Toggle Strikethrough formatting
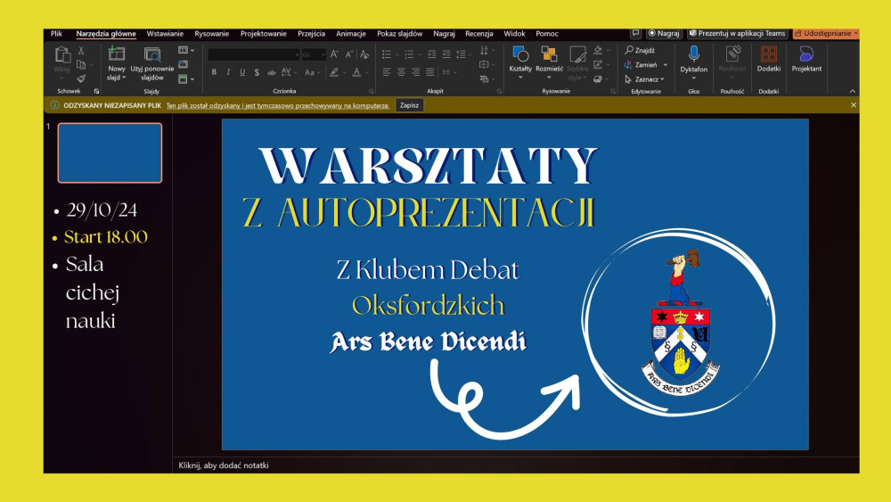The width and height of the screenshot is (891, 502). (x=271, y=72)
